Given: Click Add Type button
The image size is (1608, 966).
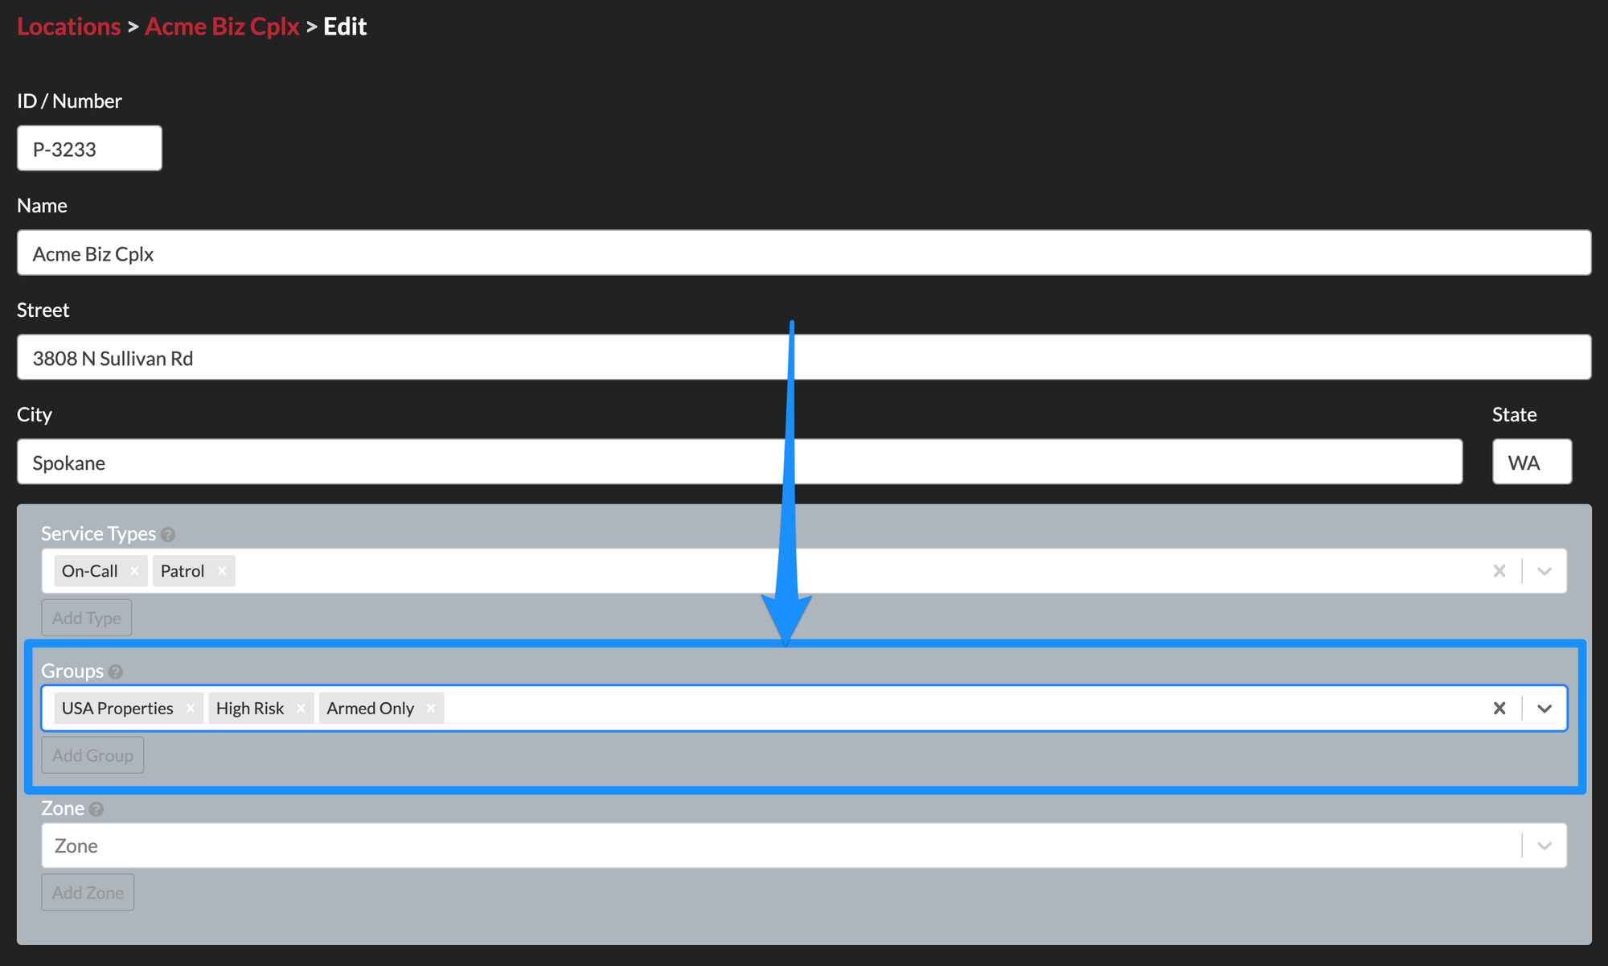Looking at the screenshot, I should pyautogui.click(x=85, y=617).
